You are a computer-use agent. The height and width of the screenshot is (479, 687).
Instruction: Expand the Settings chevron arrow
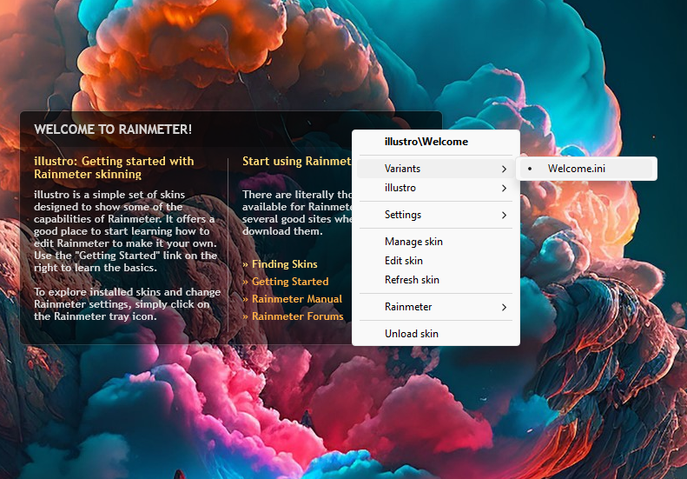(x=504, y=215)
